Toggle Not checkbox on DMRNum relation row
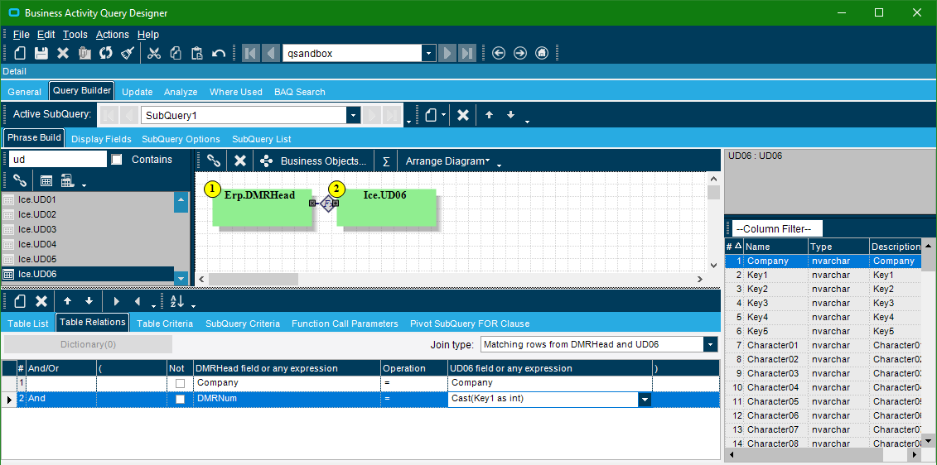The height and width of the screenshot is (465, 937). 180,400
